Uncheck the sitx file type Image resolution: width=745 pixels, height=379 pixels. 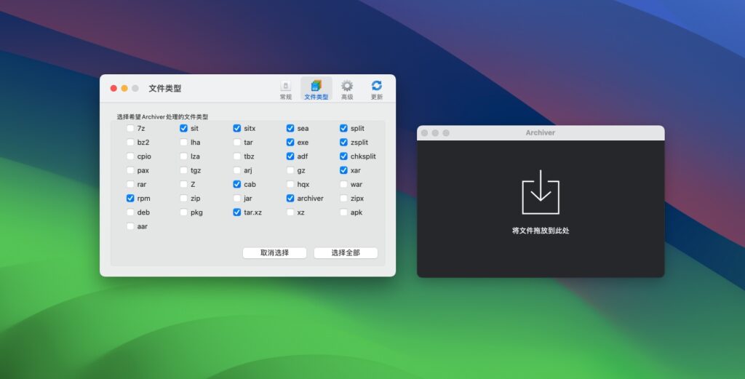(x=236, y=128)
